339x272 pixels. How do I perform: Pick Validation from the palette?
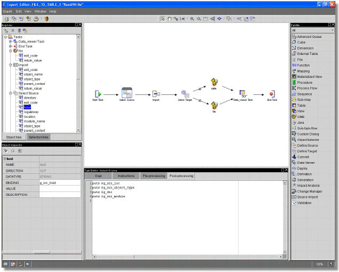click(302, 203)
